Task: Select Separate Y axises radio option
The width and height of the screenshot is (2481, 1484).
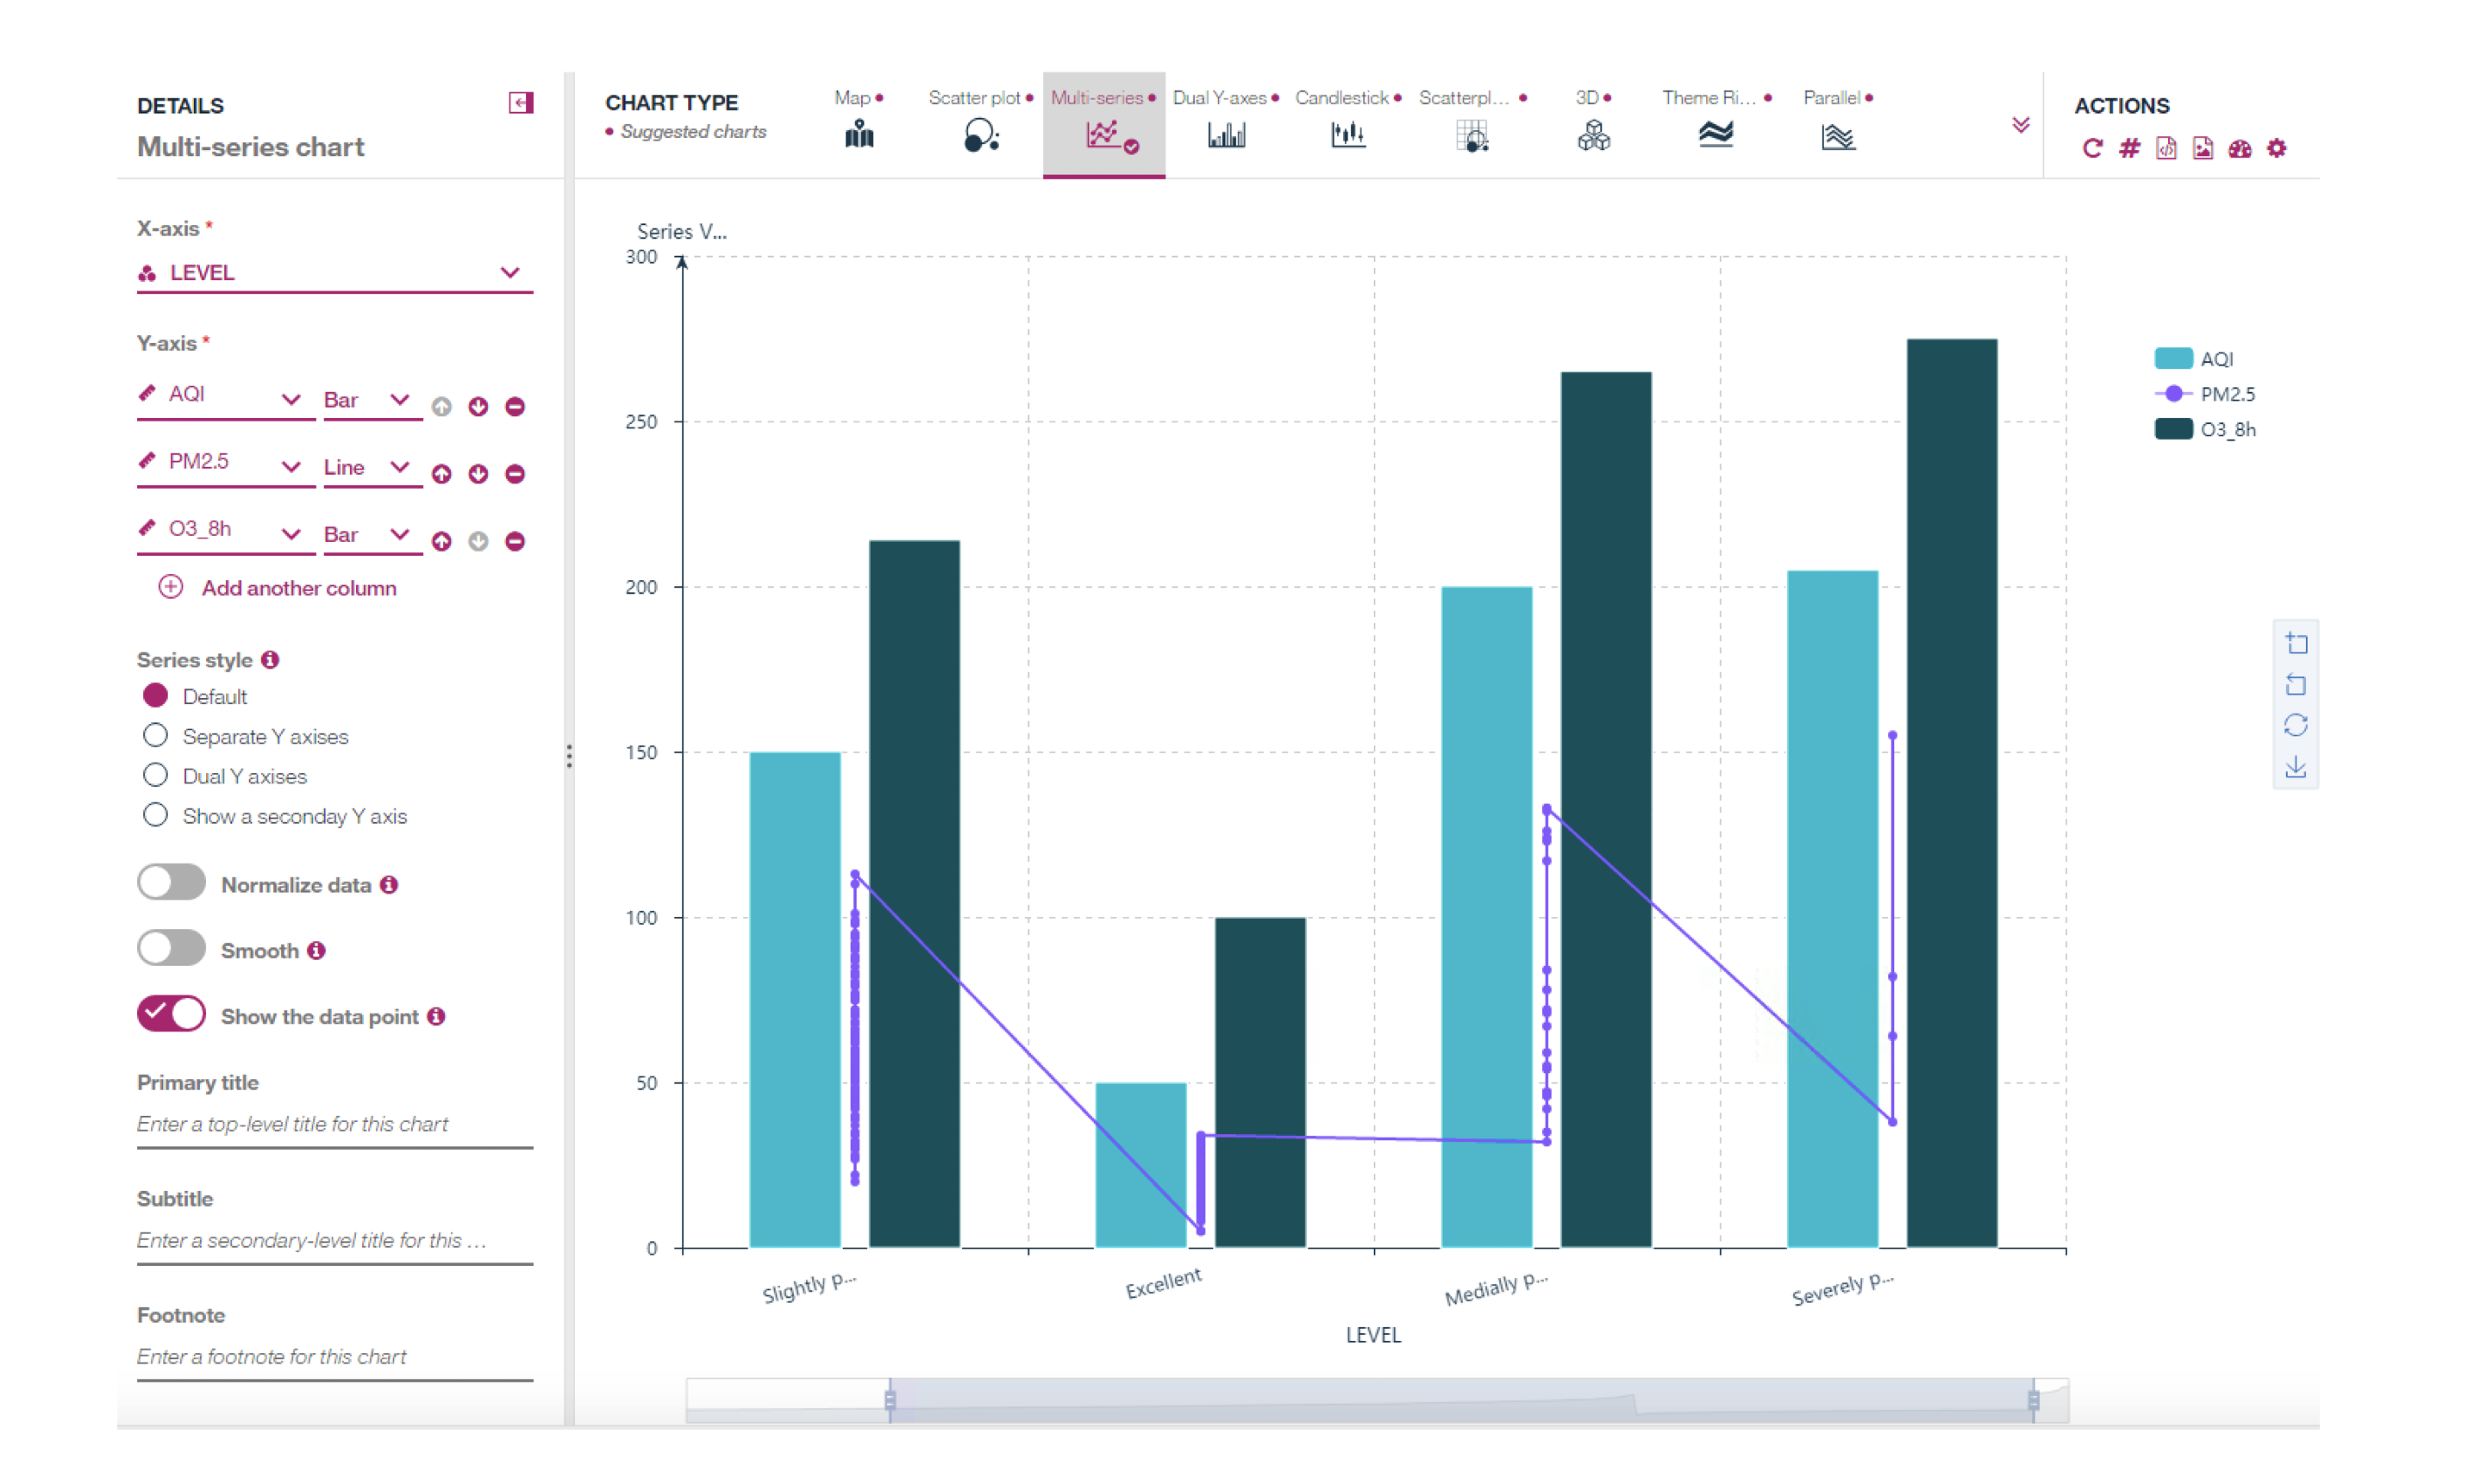Action: pos(155,736)
